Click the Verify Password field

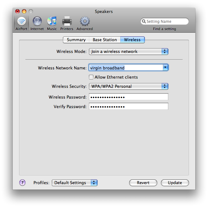coord(128,107)
